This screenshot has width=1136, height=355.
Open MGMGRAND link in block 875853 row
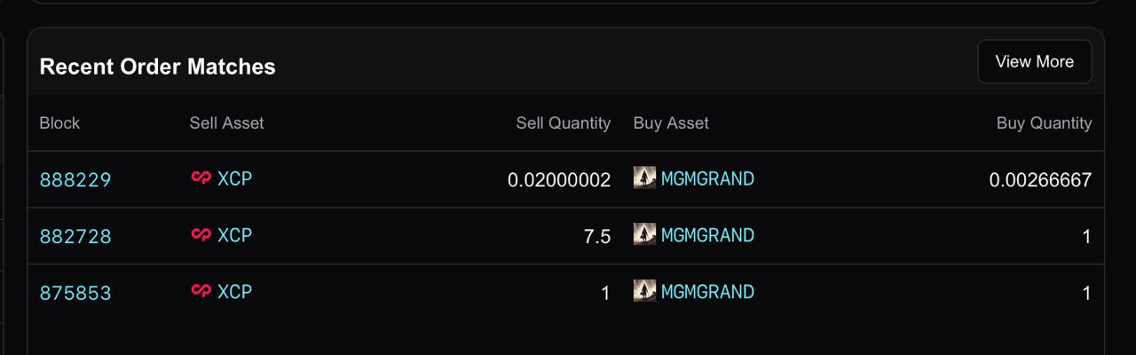pos(707,292)
